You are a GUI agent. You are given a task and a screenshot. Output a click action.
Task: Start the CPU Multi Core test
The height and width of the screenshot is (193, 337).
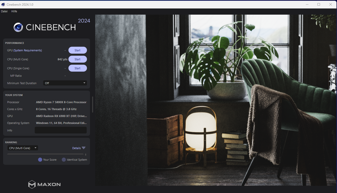(77, 59)
